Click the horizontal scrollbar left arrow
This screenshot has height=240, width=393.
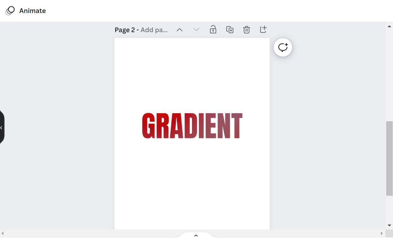(3, 233)
